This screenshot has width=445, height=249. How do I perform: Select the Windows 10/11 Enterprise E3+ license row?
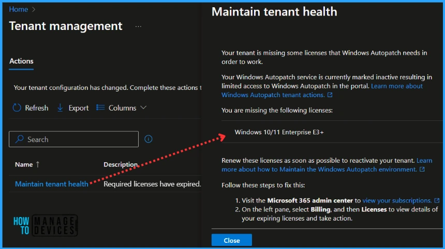(x=332, y=132)
